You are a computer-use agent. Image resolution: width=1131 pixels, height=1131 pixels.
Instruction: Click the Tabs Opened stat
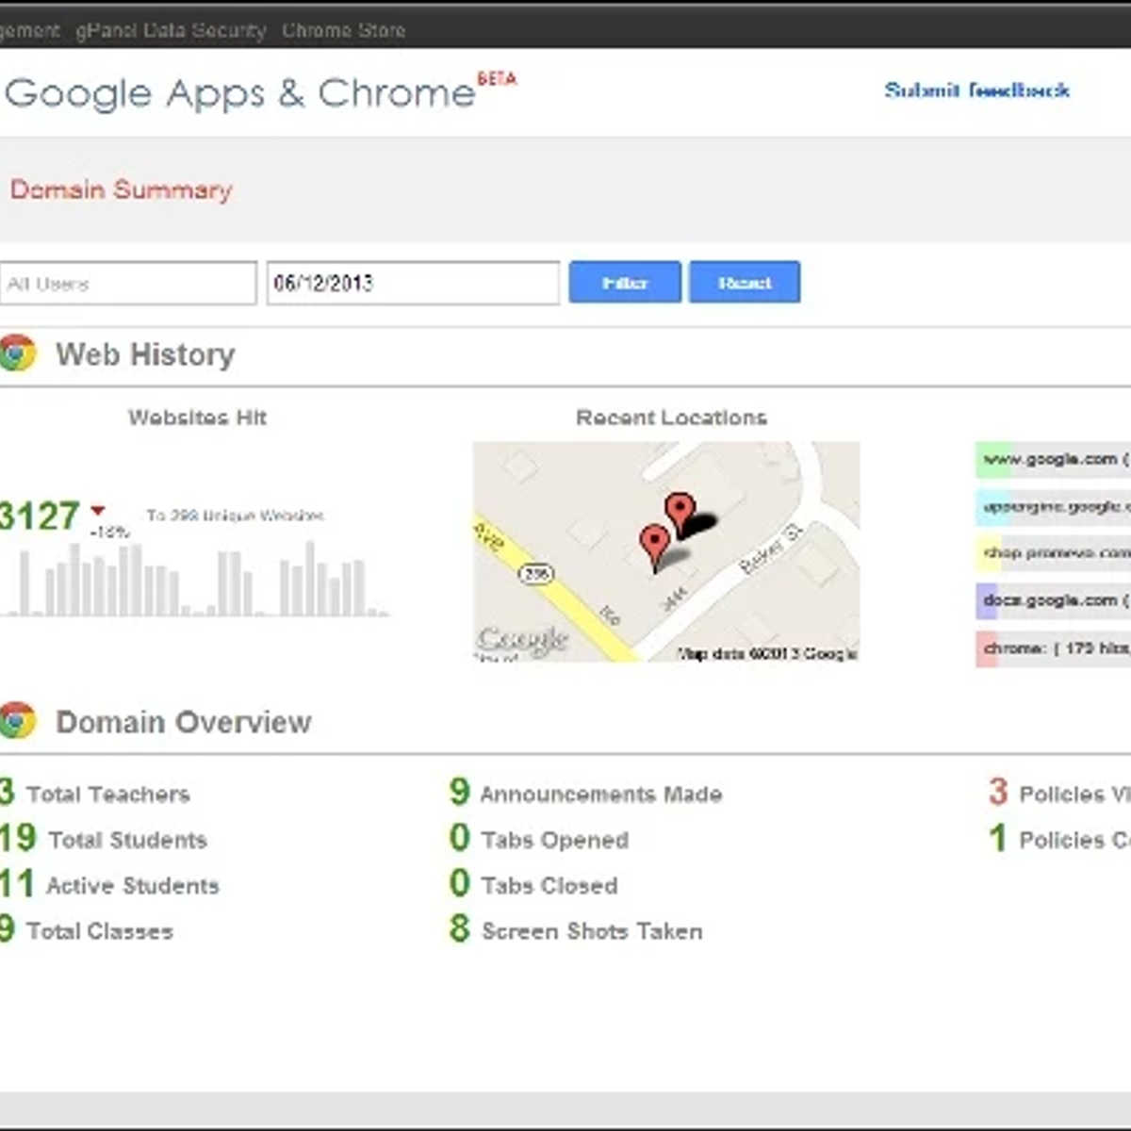[x=539, y=839]
